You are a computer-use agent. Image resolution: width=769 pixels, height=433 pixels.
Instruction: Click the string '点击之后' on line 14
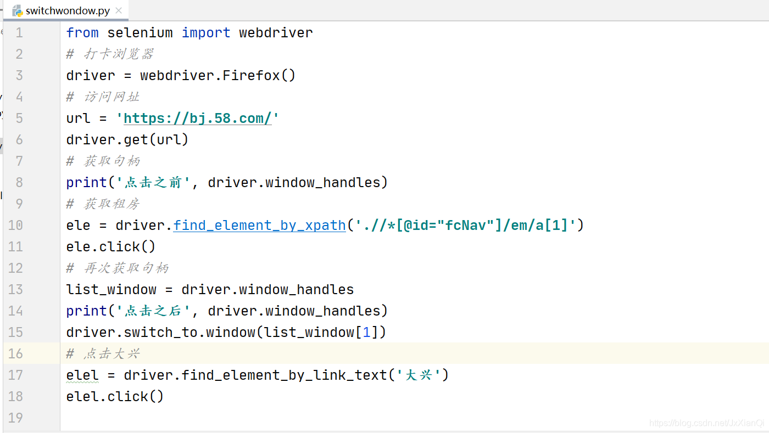(152, 311)
